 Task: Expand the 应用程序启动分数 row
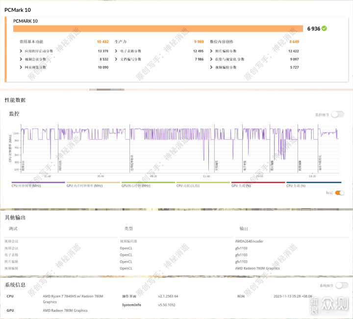pyautogui.click(x=21, y=51)
